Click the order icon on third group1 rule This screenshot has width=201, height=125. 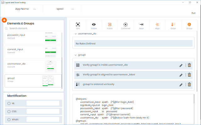point(78,84)
